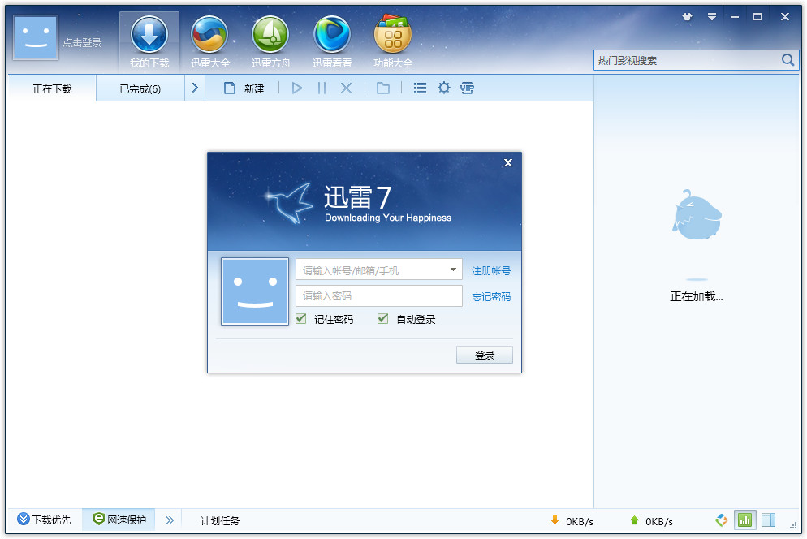The width and height of the screenshot is (807, 539).
Task: Expand more tabs with the chevron arrow
Action: pos(195,88)
